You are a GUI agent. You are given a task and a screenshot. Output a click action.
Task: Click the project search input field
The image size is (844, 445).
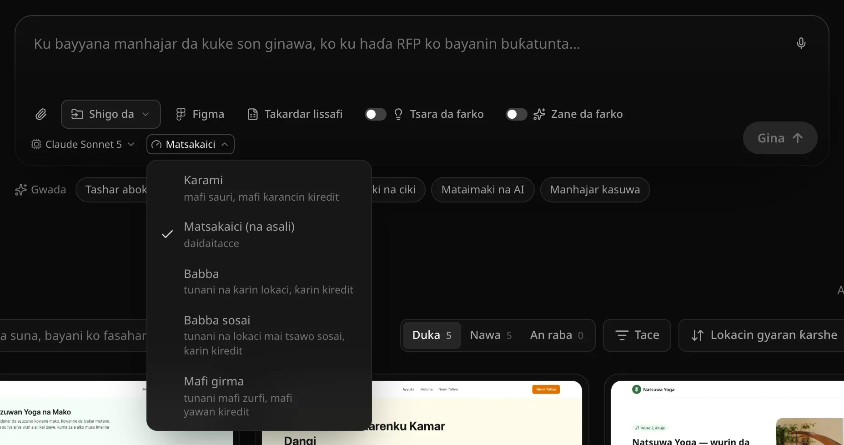[73, 335]
